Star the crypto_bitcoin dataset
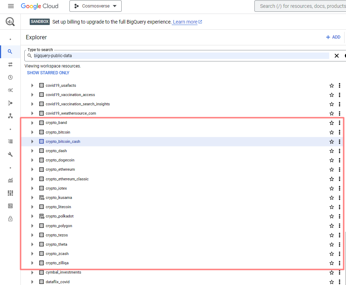The image size is (346, 285). click(331, 132)
